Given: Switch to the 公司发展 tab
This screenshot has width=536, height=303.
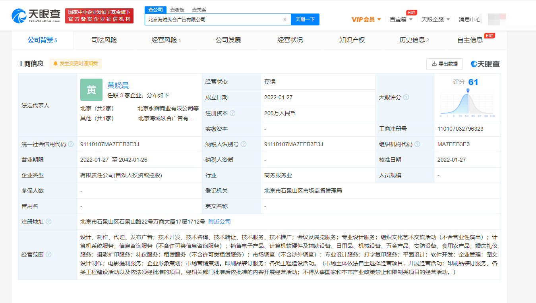Looking at the screenshot, I should pyautogui.click(x=228, y=40).
